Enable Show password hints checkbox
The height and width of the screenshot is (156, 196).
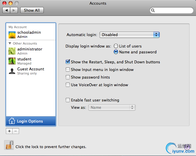pos(68,77)
